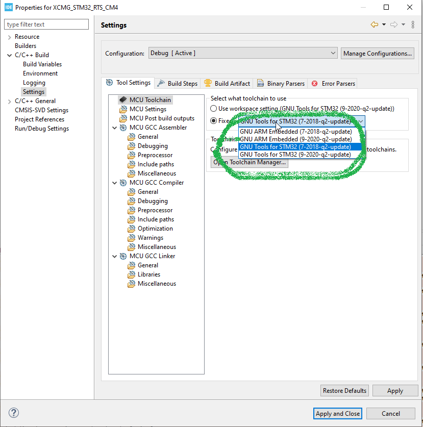Click the Build Steps hammer icon

click(x=161, y=83)
